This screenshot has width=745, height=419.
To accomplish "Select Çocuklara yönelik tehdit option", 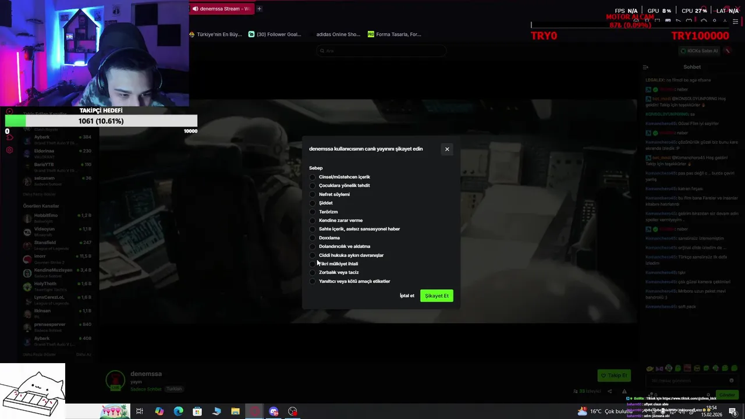I will (x=313, y=186).
